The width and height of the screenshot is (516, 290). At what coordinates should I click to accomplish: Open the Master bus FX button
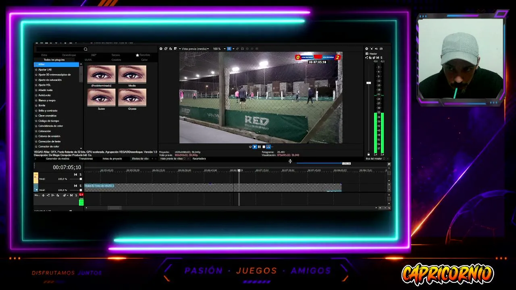[370, 58]
